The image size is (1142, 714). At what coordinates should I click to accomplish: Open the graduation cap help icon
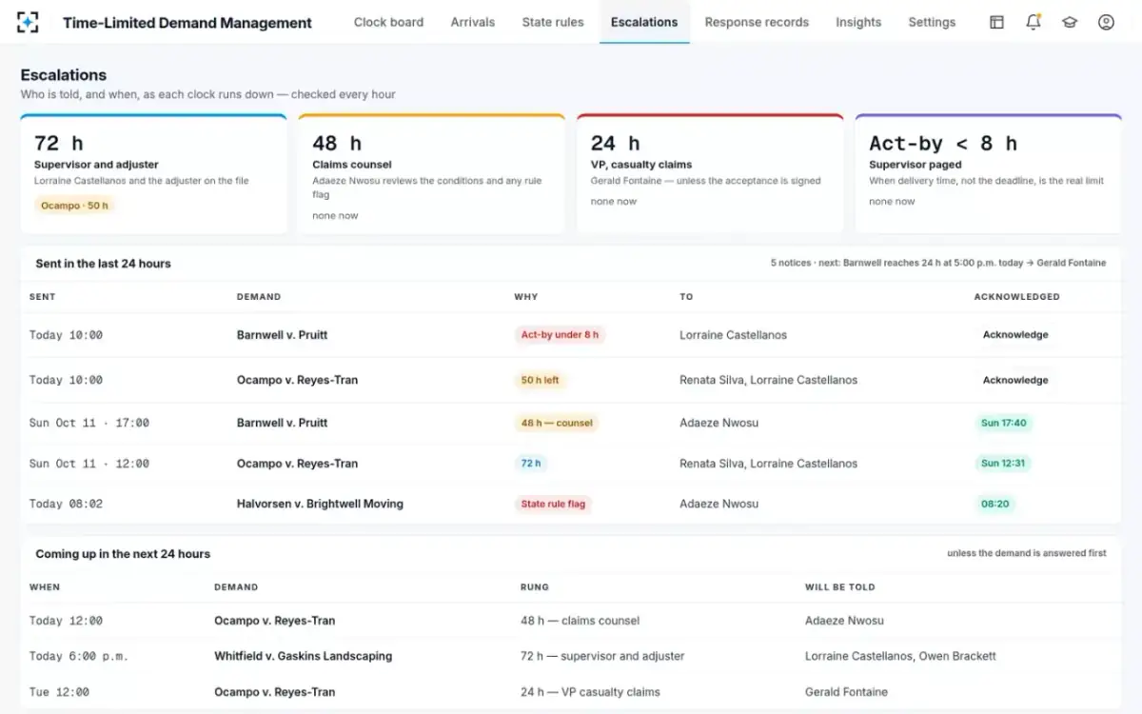(1070, 22)
